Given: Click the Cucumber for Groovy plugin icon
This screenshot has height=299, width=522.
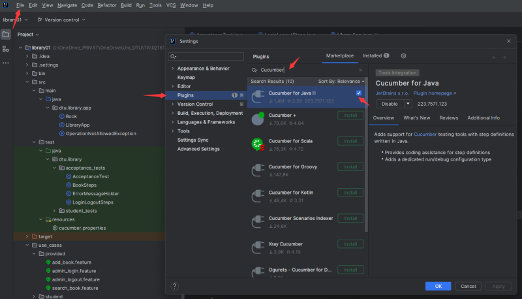Looking at the screenshot, I should coord(258,170).
